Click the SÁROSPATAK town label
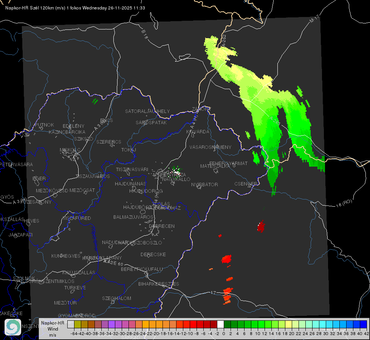 tap(151, 122)
